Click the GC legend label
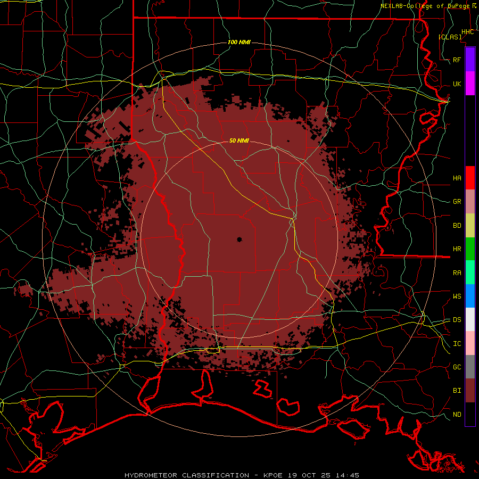Viewport: 479px width, 479px height. point(457,367)
